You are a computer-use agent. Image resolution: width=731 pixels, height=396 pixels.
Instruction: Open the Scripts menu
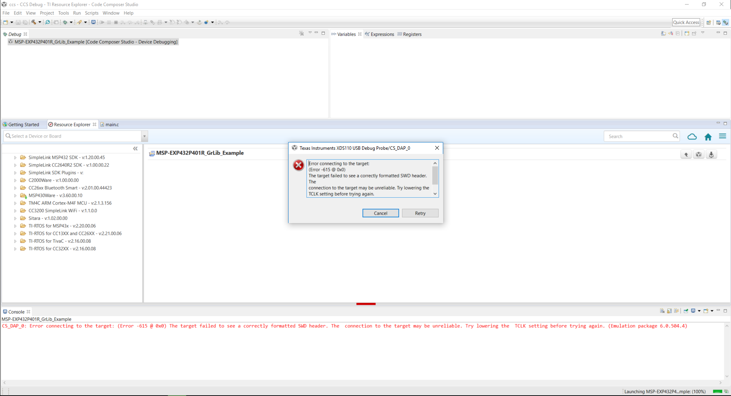[92, 13]
